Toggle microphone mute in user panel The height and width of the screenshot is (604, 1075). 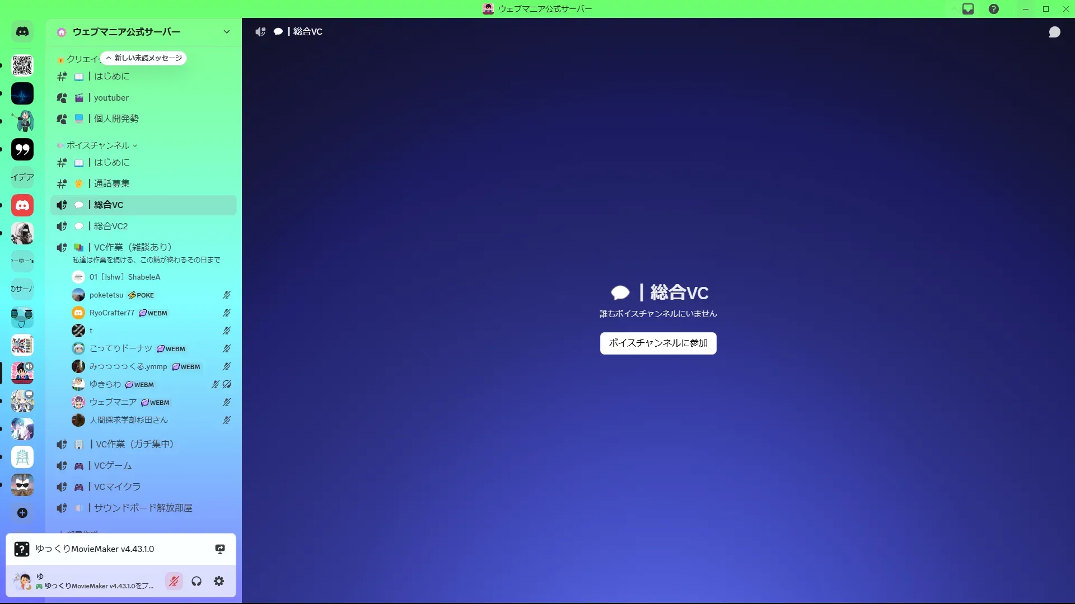tap(174, 581)
